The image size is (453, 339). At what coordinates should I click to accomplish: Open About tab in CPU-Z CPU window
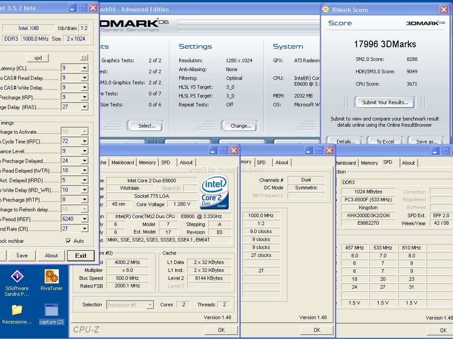pyautogui.click(x=186, y=162)
